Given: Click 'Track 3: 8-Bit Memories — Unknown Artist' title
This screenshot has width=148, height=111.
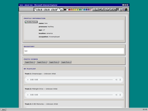Looking at the screenshot, I should tap(41, 104).
